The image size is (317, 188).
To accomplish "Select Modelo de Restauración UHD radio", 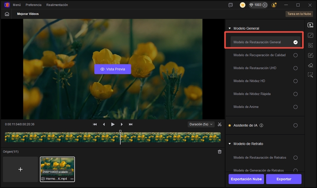I will point(295,68).
